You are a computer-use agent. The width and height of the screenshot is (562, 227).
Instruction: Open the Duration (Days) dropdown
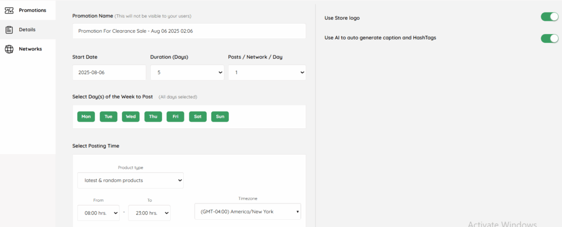click(187, 72)
